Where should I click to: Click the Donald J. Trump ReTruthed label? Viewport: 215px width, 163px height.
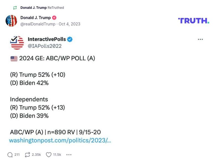(x=42, y=8)
